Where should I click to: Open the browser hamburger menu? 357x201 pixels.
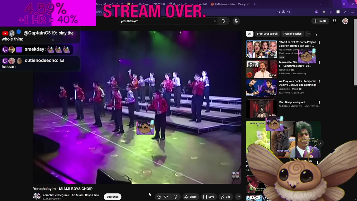(x=353, y=12)
